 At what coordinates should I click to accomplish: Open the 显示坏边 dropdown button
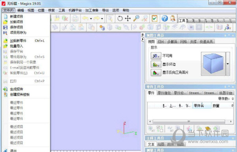click(156, 64)
